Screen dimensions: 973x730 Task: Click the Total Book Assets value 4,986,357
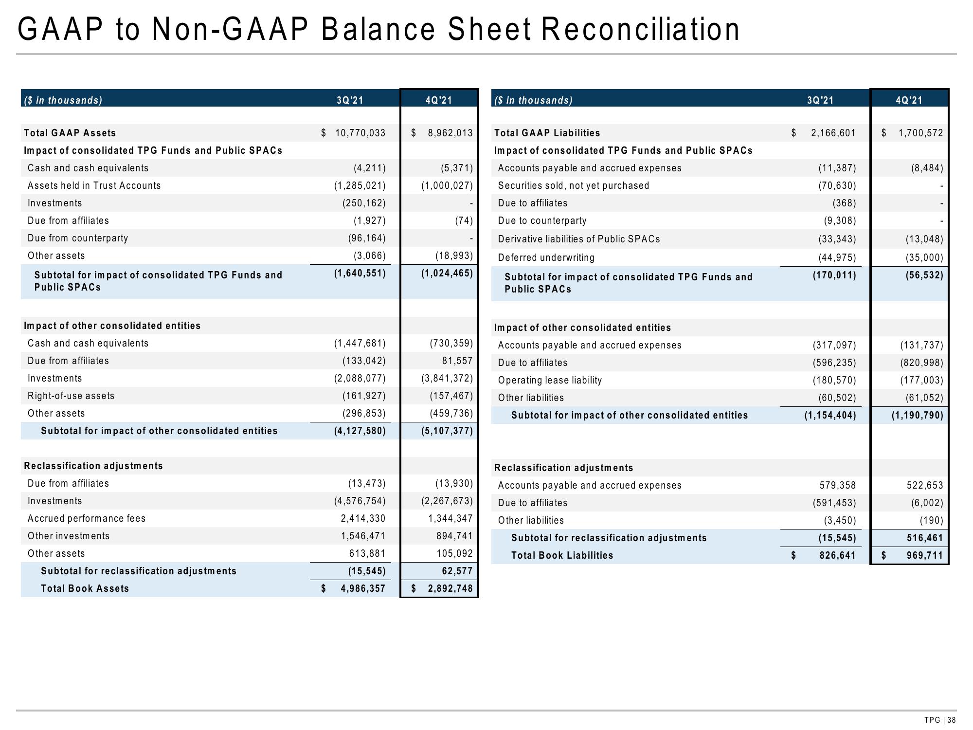tap(363, 588)
